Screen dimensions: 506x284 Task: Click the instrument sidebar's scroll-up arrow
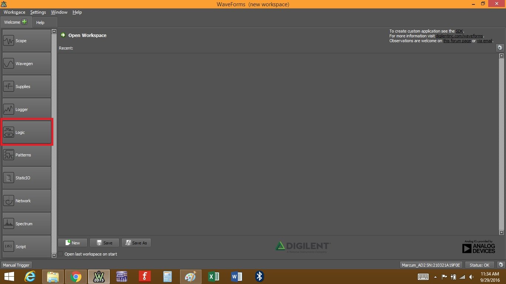coord(54,31)
